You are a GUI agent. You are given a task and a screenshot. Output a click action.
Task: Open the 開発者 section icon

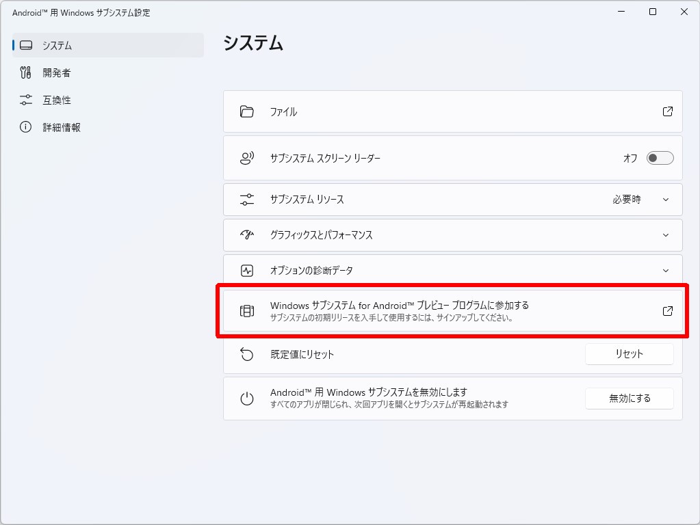[x=26, y=72]
